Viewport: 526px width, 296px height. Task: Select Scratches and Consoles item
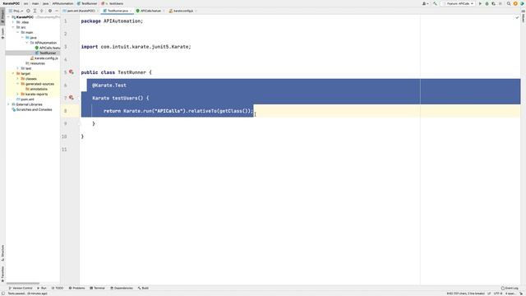(31, 109)
